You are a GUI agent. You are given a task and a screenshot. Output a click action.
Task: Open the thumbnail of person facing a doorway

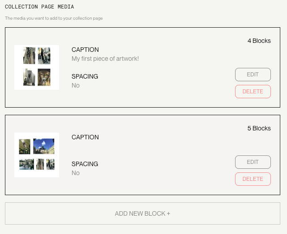tap(29, 77)
